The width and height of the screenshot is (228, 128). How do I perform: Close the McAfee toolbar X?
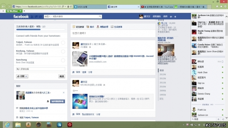tap(3, 11)
